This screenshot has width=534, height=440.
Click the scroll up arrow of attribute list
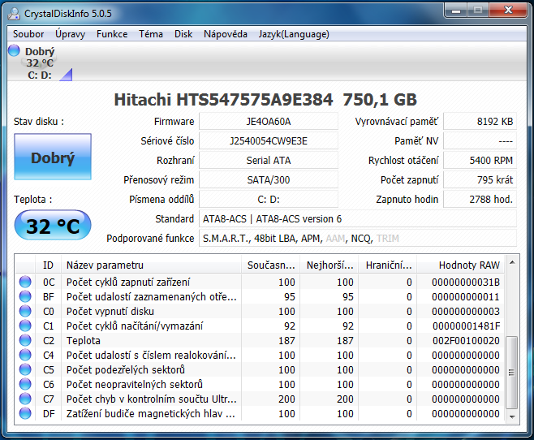pyautogui.click(x=511, y=263)
